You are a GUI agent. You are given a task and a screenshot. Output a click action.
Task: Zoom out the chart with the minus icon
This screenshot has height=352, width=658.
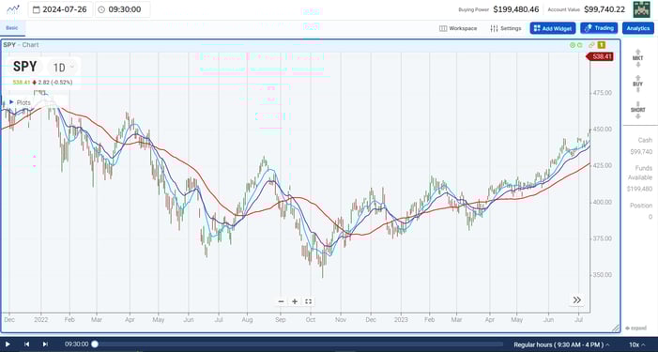(282, 301)
